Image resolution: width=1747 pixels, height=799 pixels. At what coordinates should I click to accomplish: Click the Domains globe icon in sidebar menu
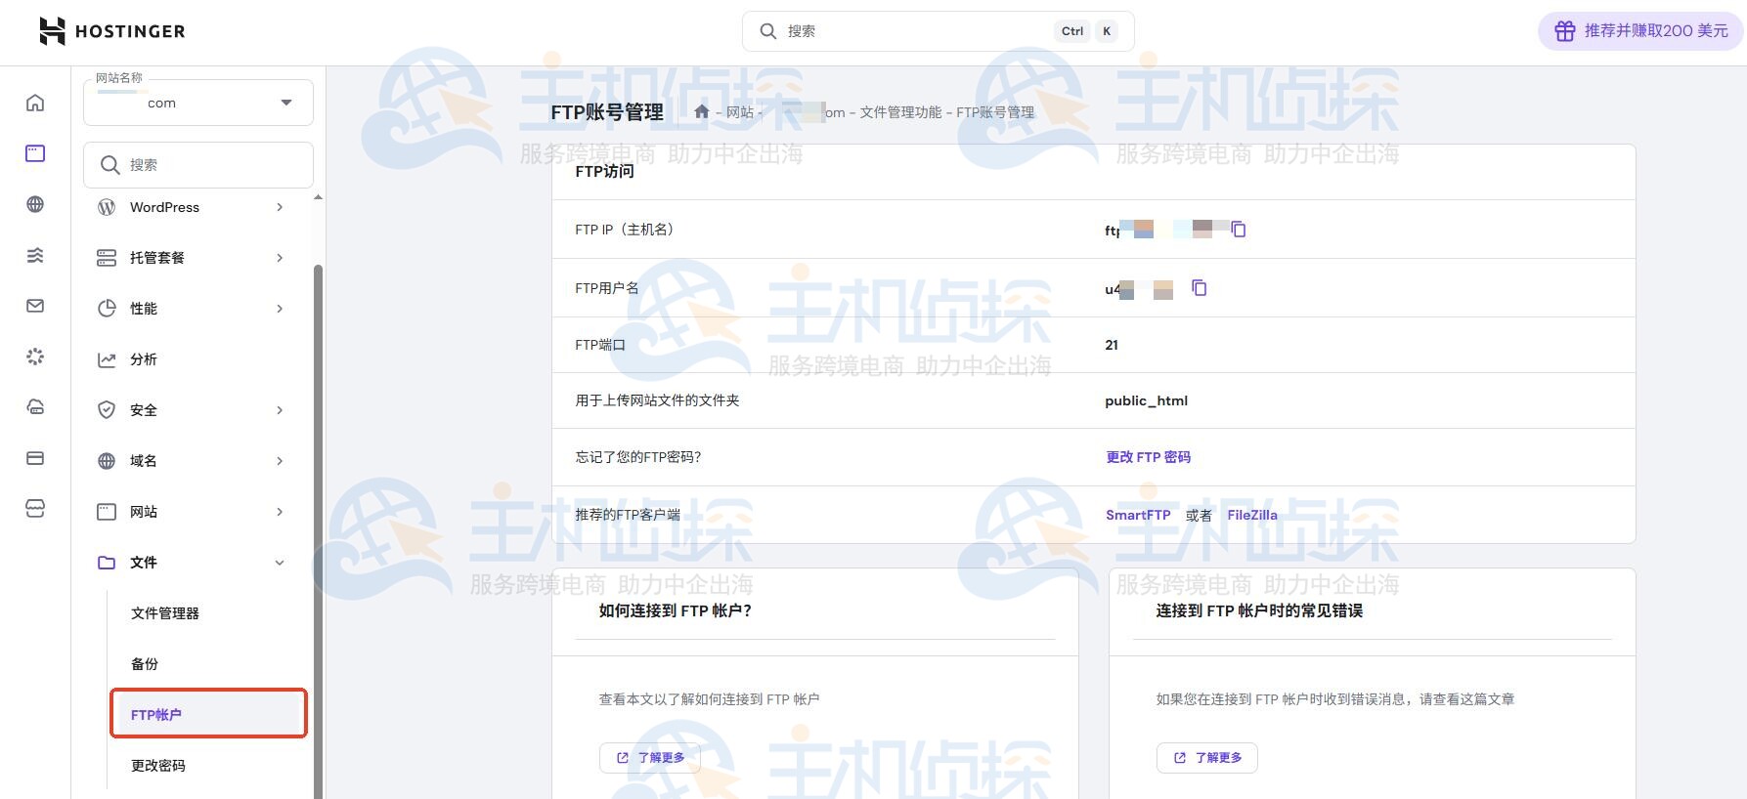coord(107,461)
